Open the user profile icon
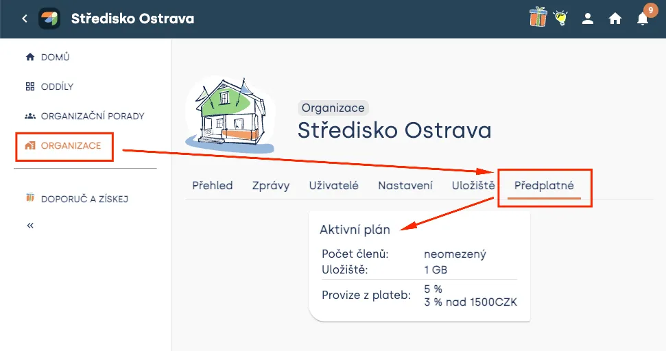This screenshot has width=666, height=351. tap(588, 19)
